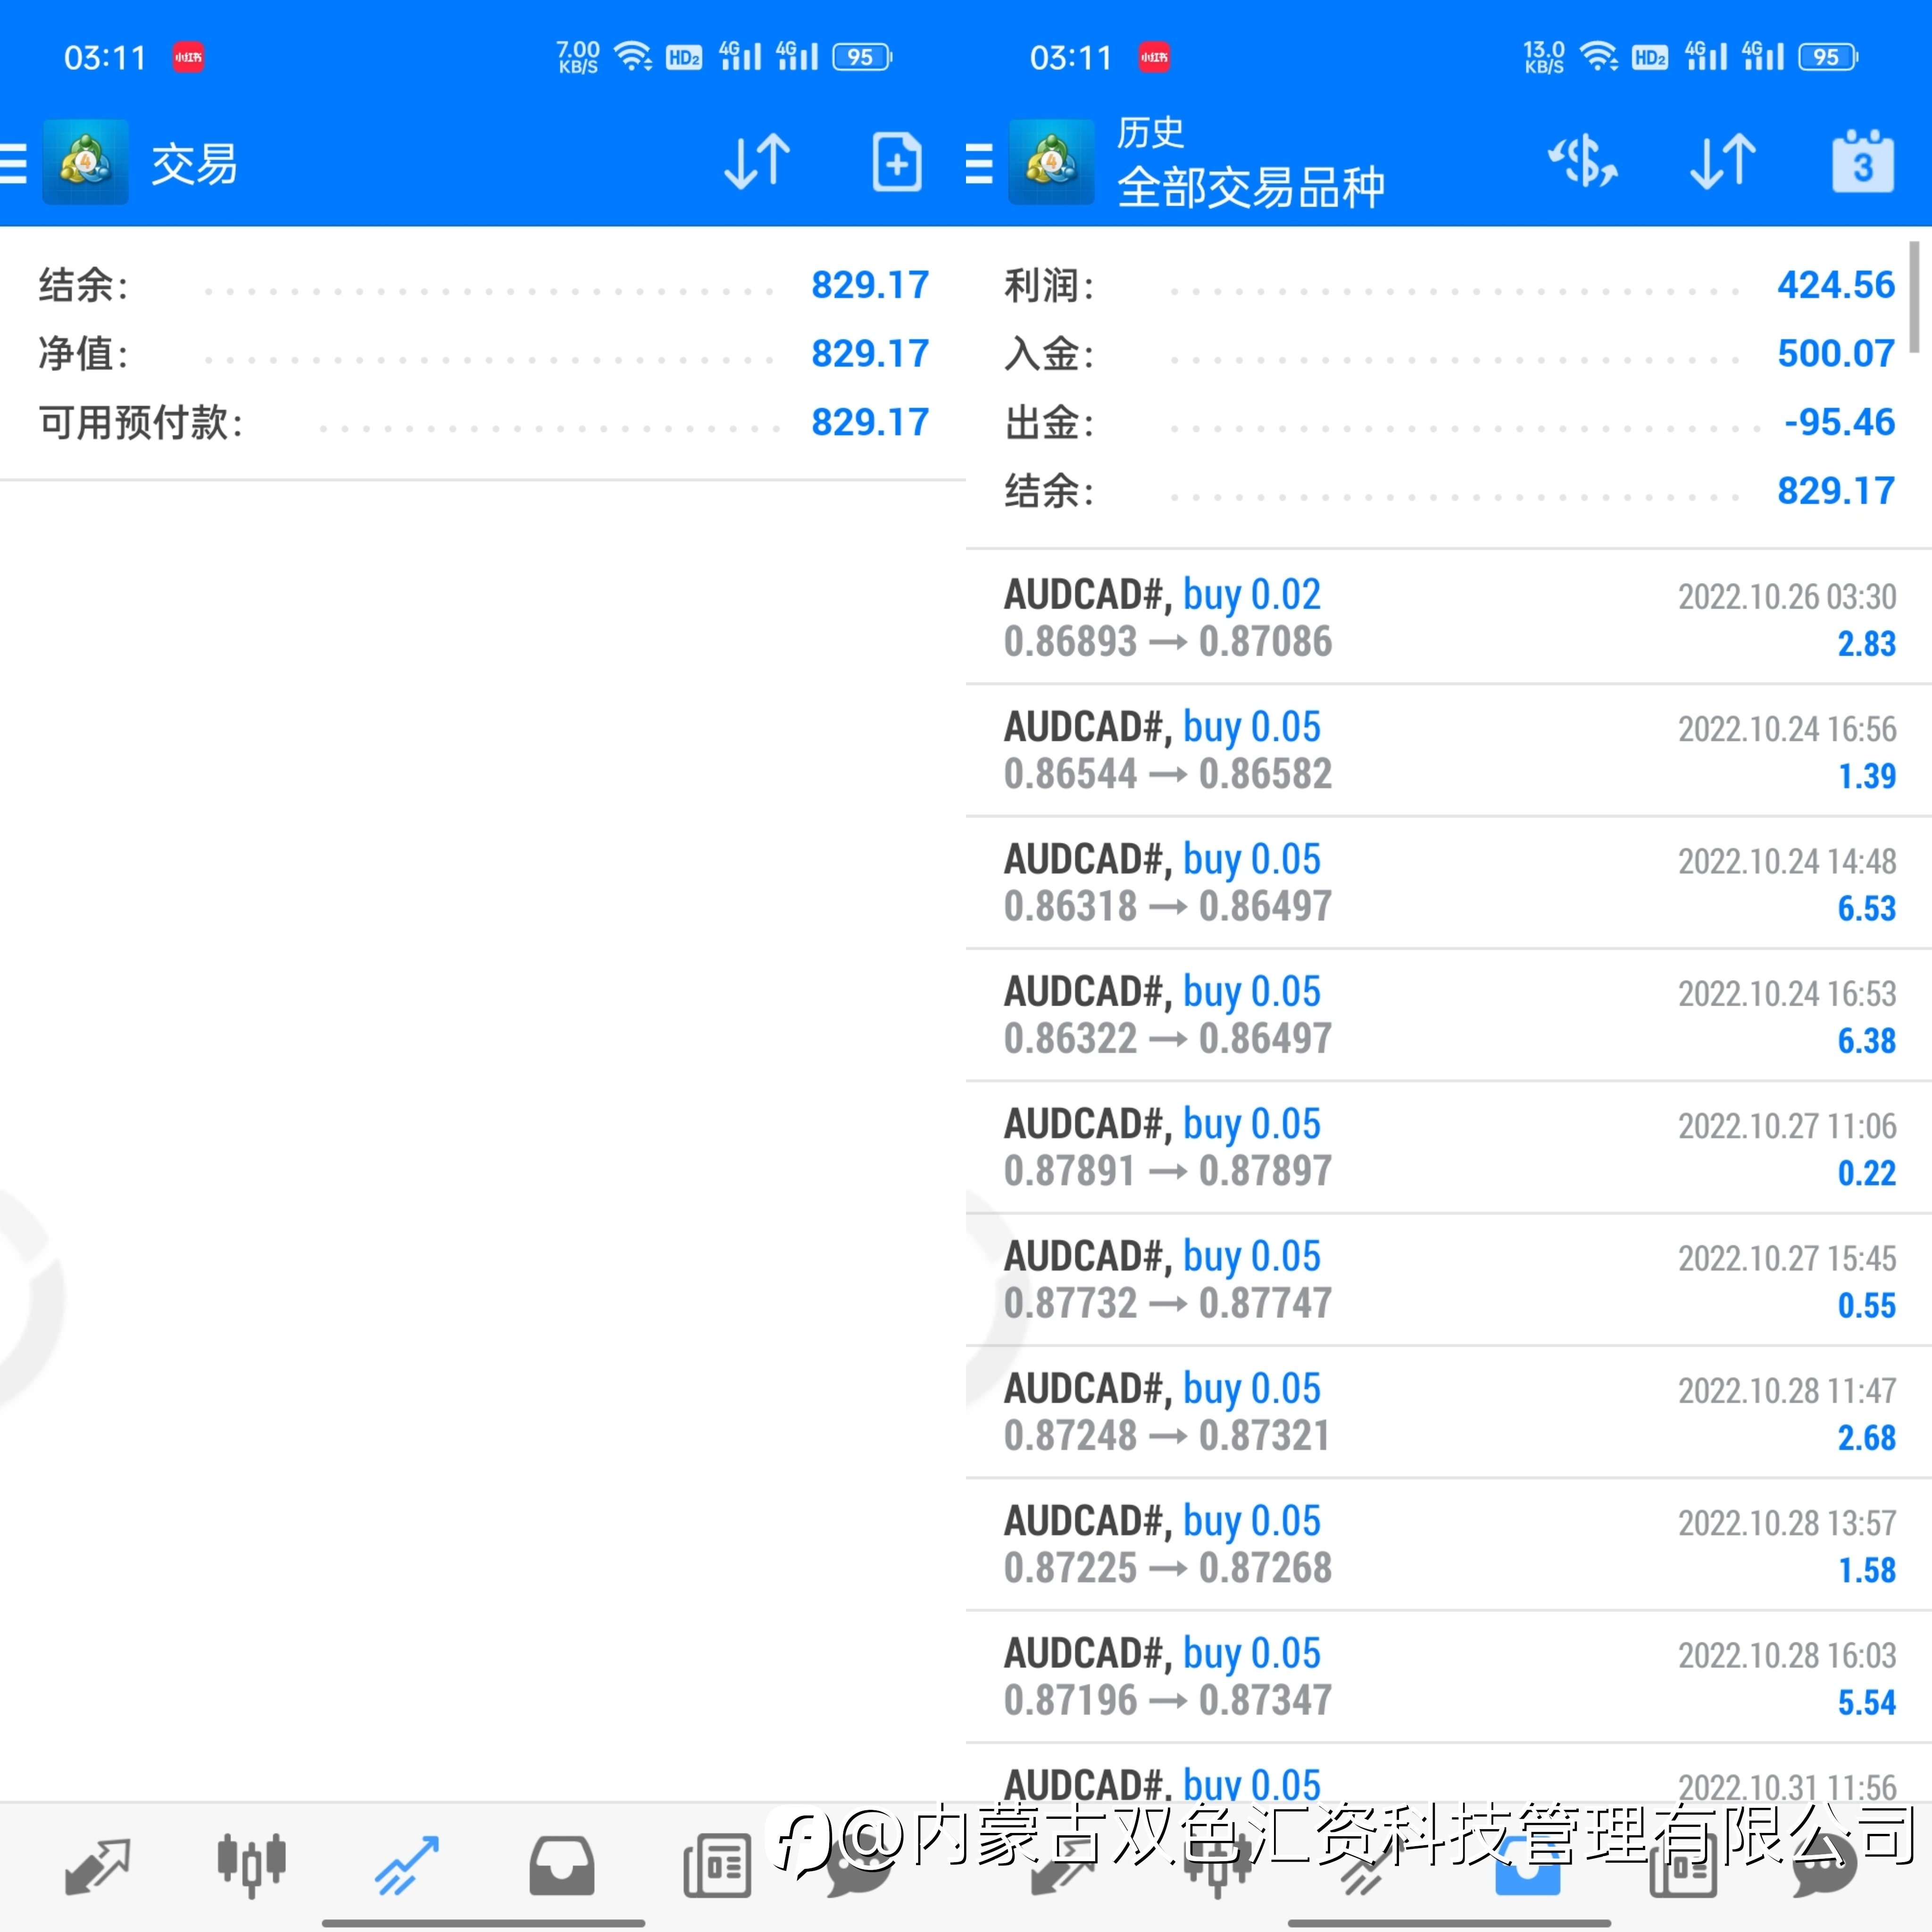Open AUDCAD# trade dated 2022.10.27 15:45
Screen dimensions: 1932x1932
pyautogui.click(x=1449, y=1280)
